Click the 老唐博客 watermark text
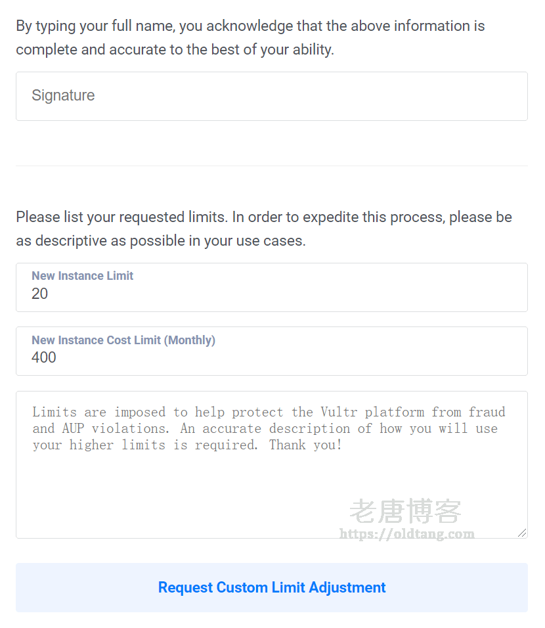 point(405,510)
